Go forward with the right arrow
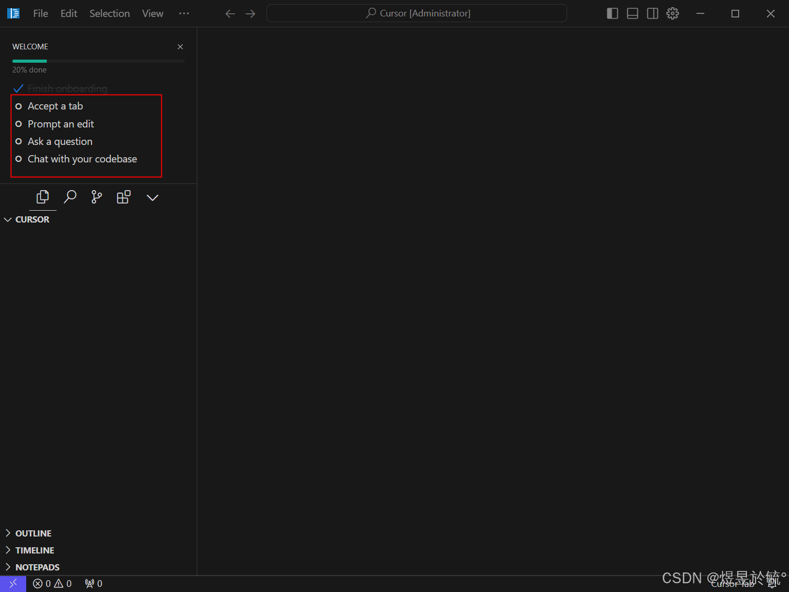Viewport: 789px width, 592px height. tap(250, 14)
